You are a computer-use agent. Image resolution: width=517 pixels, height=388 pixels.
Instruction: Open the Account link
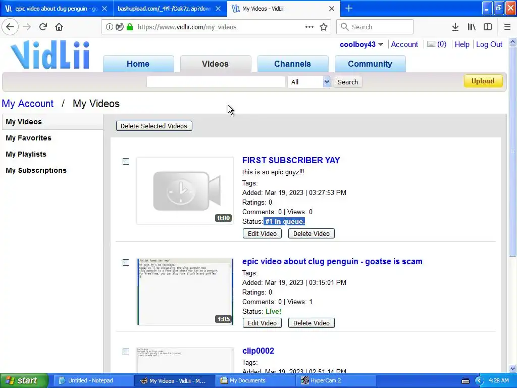pyautogui.click(x=404, y=44)
